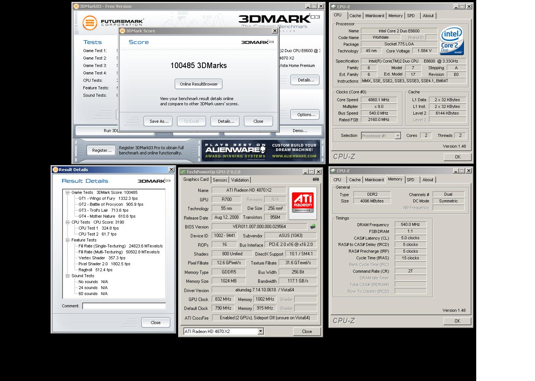Open Memory tab in top CPU-Z window

[x=395, y=16]
